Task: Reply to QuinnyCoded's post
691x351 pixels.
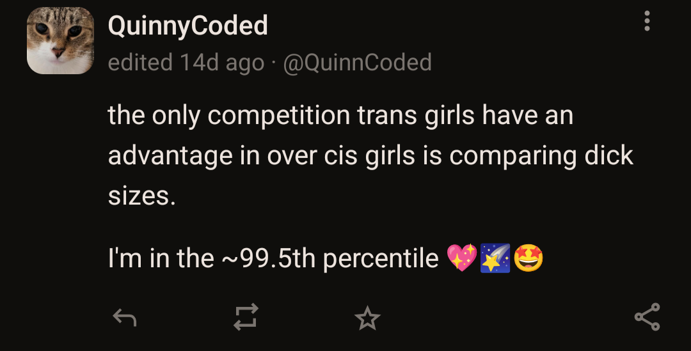Action: [124, 317]
